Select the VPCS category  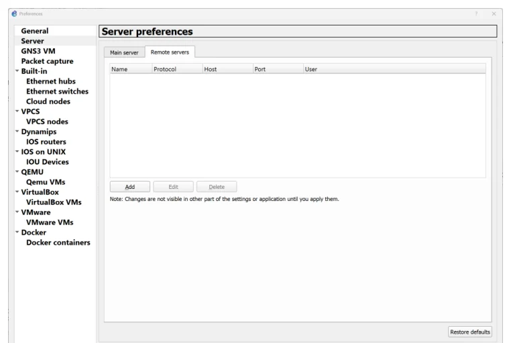[x=30, y=112]
